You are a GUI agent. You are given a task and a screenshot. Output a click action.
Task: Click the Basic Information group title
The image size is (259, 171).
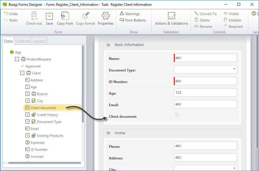point(129,45)
